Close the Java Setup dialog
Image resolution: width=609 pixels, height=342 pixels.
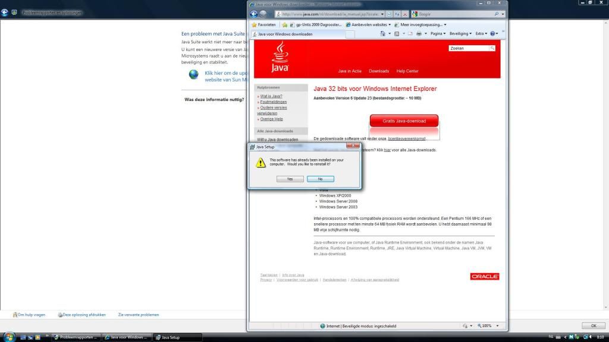(353, 146)
